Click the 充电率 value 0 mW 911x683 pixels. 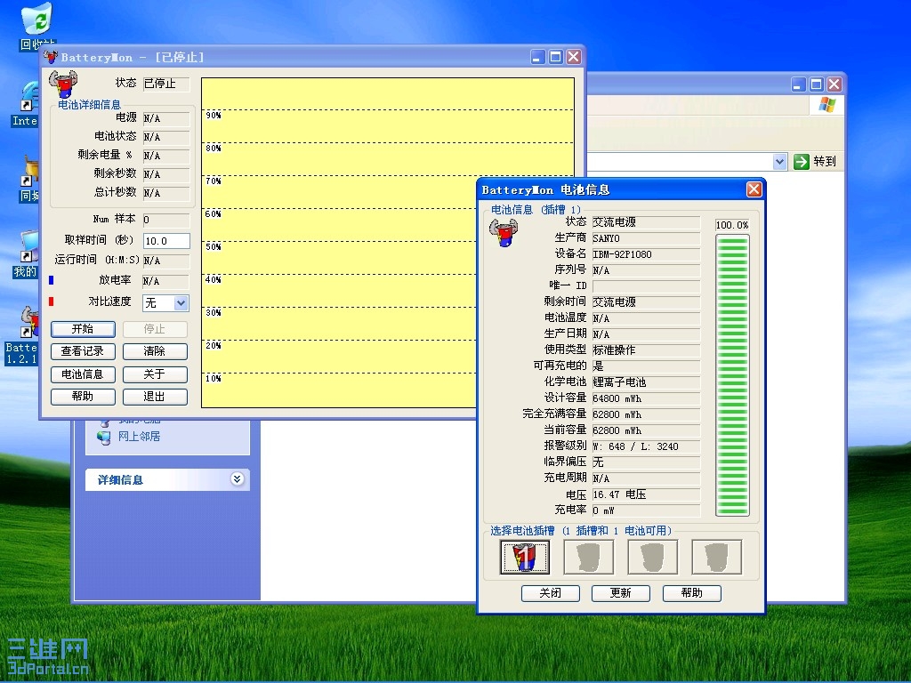click(x=646, y=510)
